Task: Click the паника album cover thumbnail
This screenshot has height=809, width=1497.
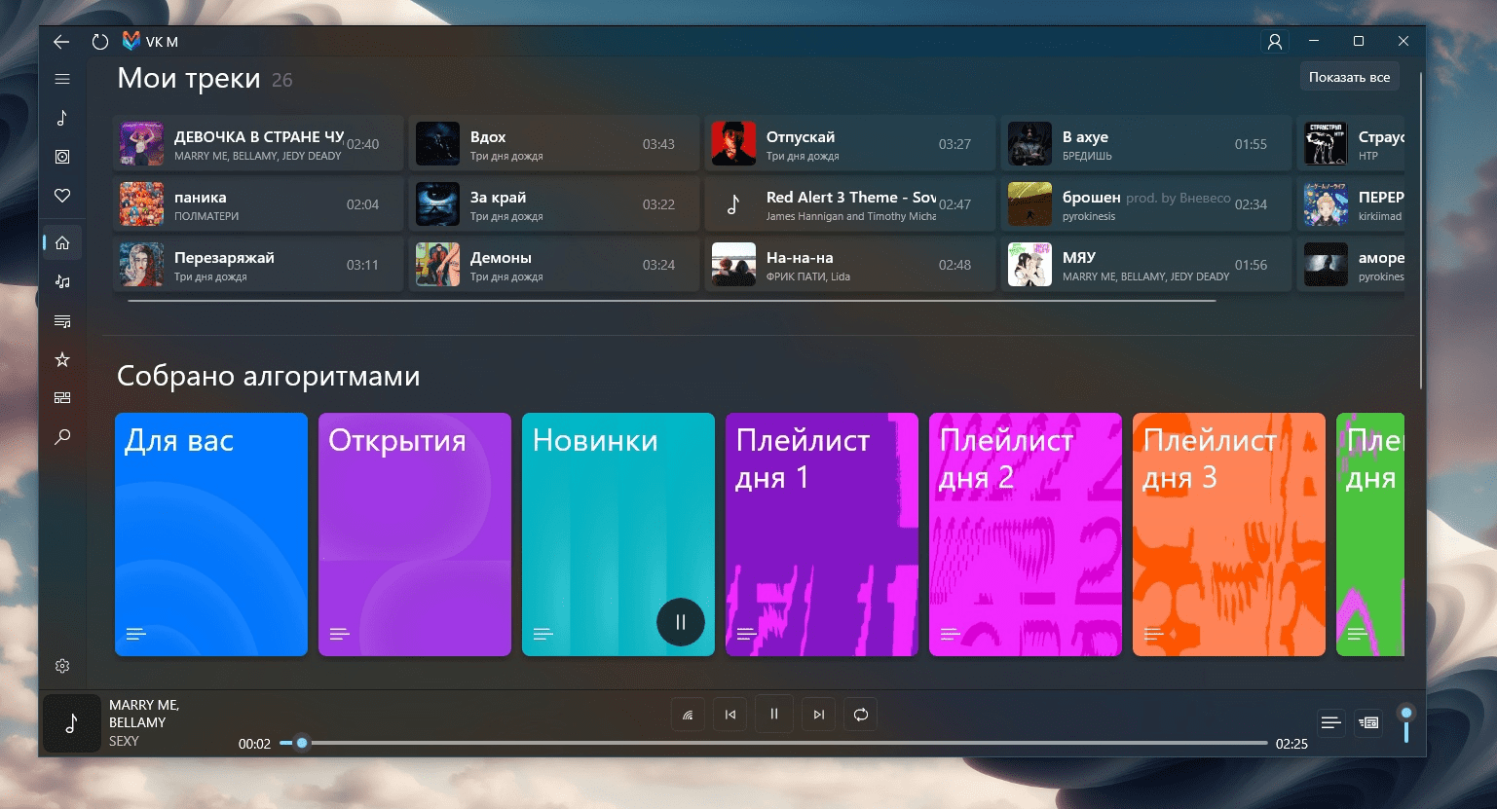Action: tap(141, 204)
